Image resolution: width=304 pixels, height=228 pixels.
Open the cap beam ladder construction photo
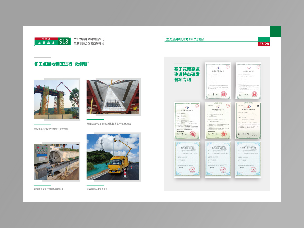pyautogui.click(x=56, y=99)
